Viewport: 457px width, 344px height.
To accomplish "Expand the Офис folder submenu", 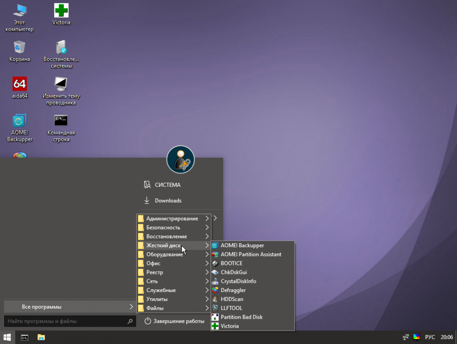I will [x=174, y=264].
